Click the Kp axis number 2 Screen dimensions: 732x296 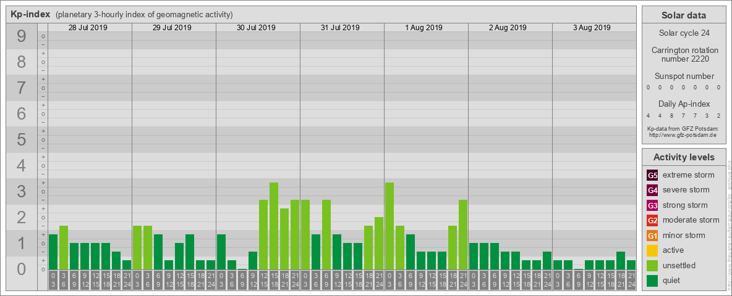pyautogui.click(x=22, y=217)
